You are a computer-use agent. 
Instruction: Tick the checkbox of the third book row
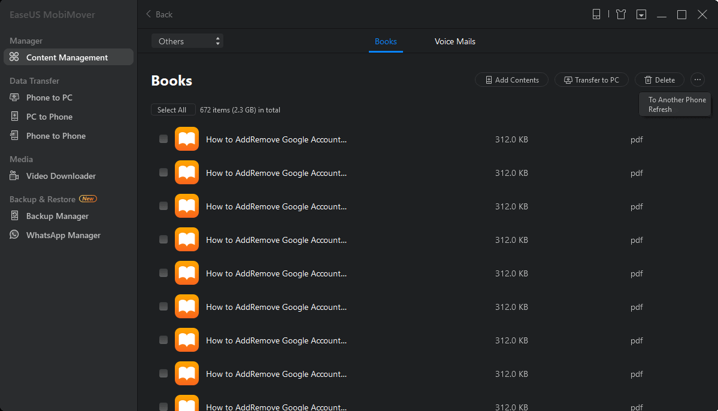163,206
